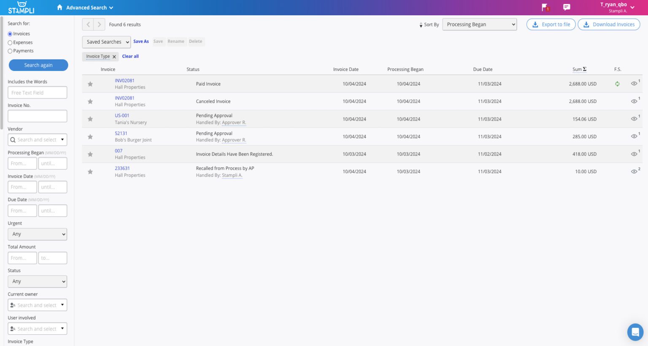Click the Urgent filter selector set to Any
This screenshot has height=346, width=648.
coord(37,234)
